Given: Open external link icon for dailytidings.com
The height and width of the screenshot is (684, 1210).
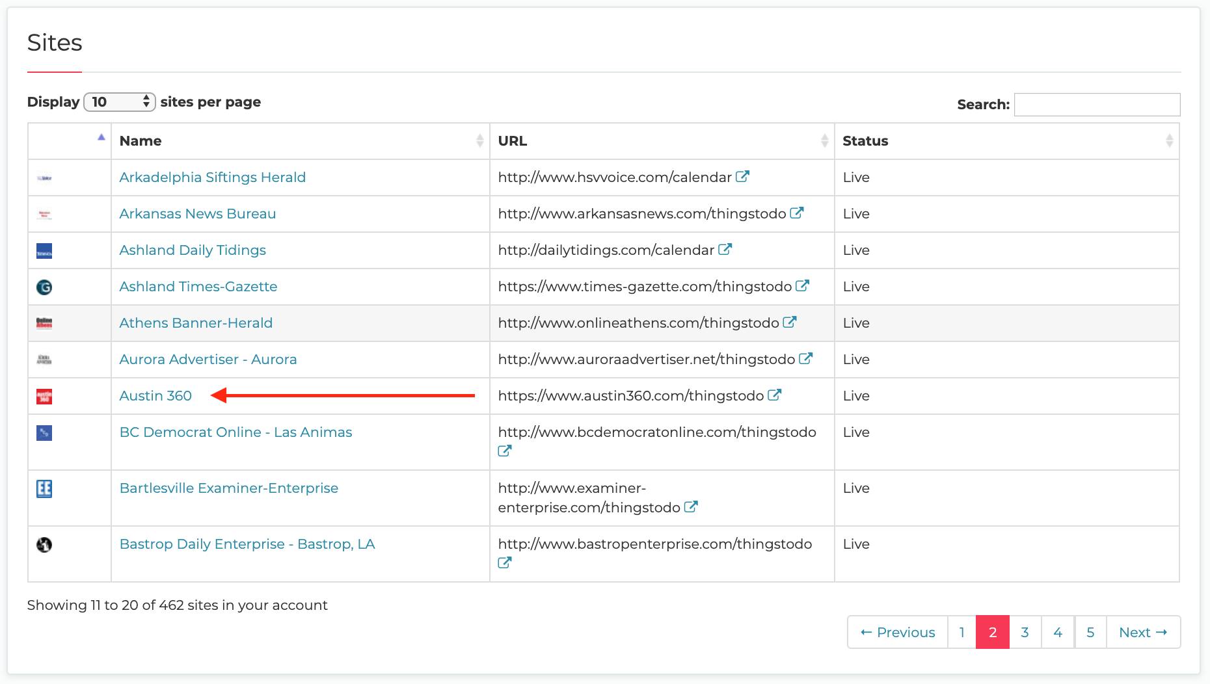Looking at the screenshot, I should point(725,249).
